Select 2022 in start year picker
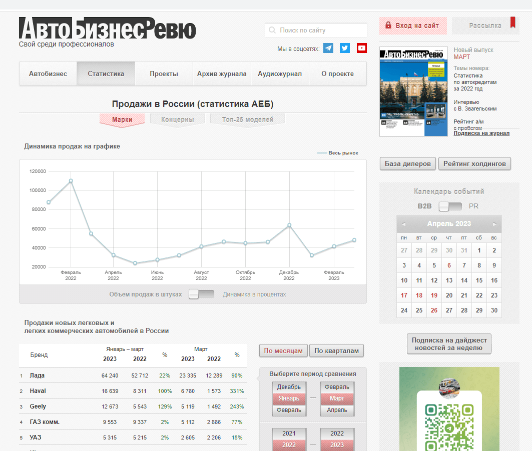The width and height of the screenshot is (532, 451). [x=289, y=445]
